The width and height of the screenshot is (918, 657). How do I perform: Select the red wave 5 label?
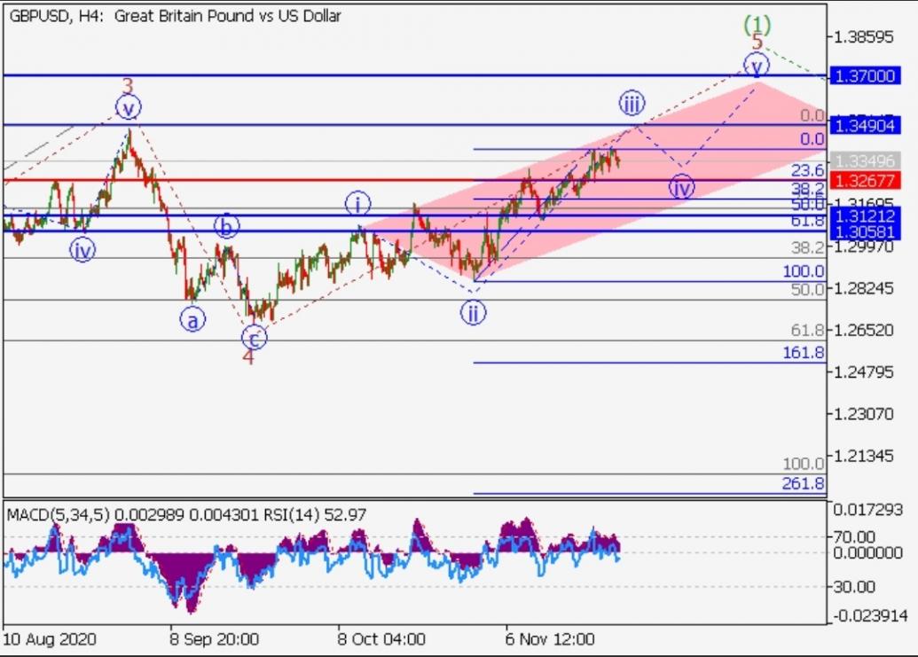coord(757,43)
